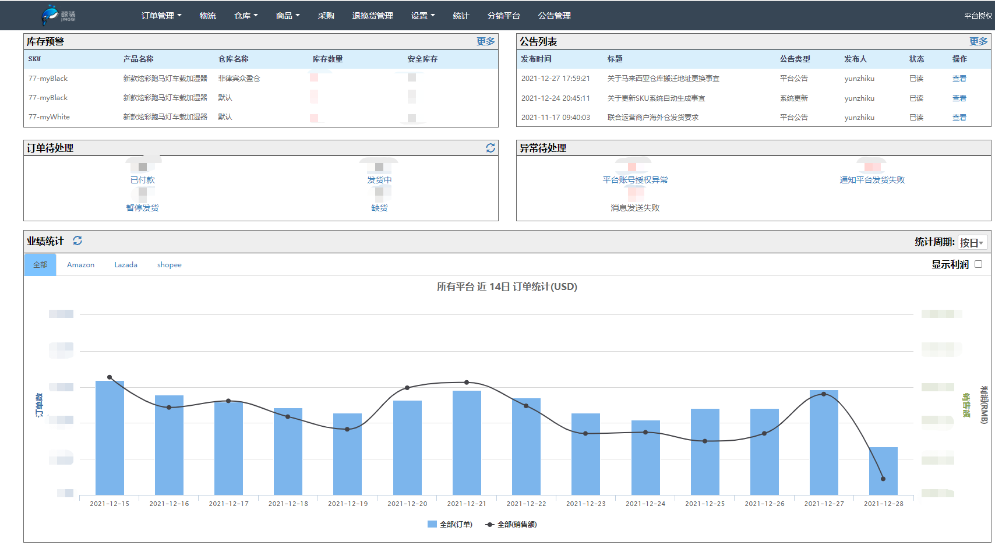
Task: Expand the 仓库 menu
Action: pos(245,16)
